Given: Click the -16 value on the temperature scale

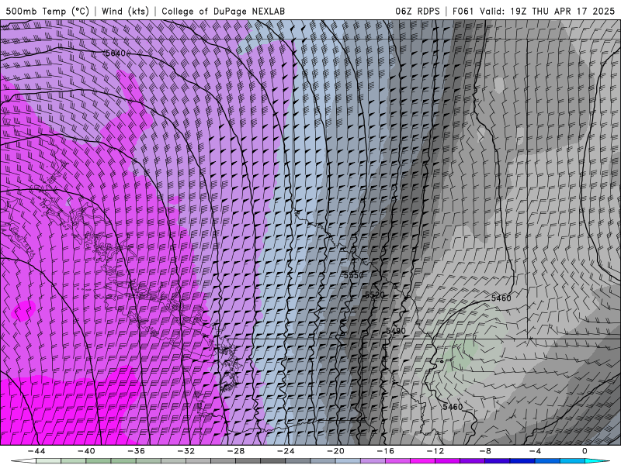Looking at the screenshot, I should [x=386, y=451].
